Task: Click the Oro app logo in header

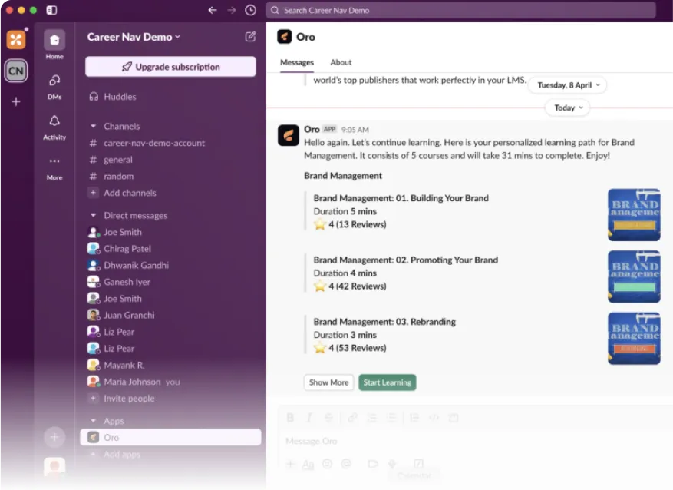Action: click(284, 37)
